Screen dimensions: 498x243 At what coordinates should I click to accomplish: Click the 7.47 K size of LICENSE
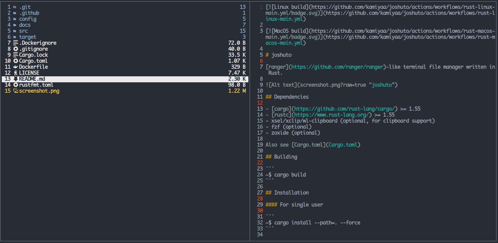point(237,73)
